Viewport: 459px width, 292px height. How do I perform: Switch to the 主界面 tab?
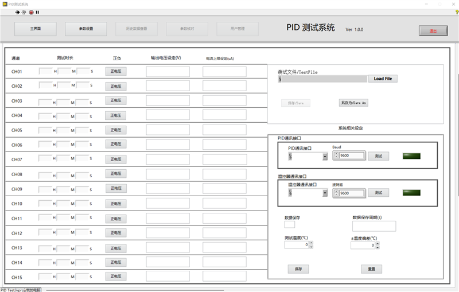pos(36,29)
